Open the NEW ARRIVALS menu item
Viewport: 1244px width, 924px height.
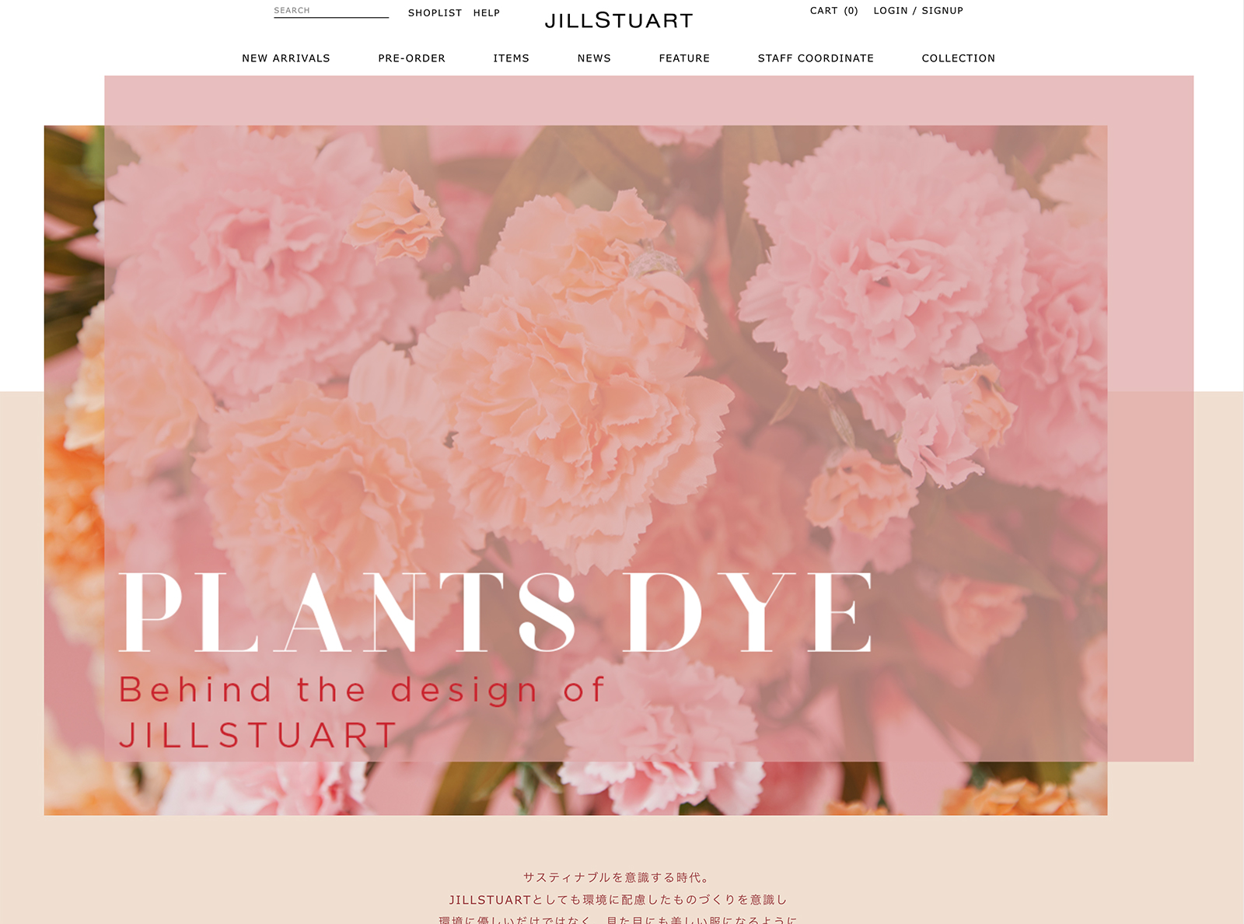click(x=286, y=58)
